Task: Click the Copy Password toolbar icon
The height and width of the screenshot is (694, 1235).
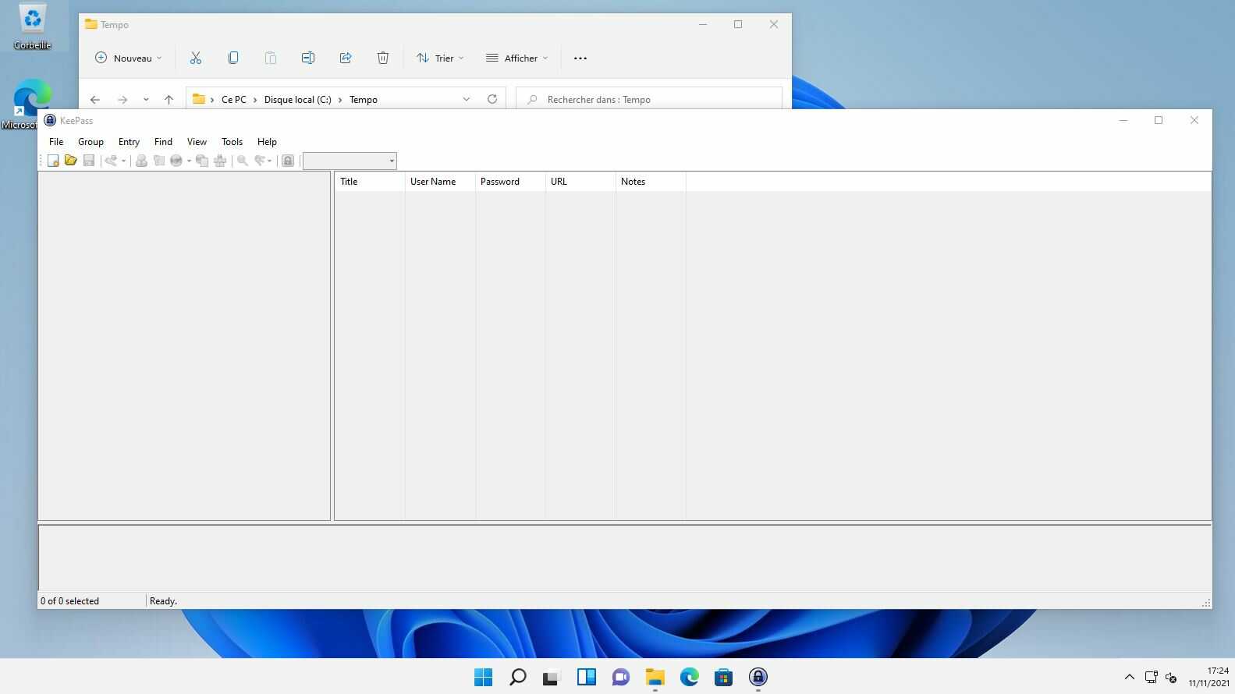Action: pos(159,161)
